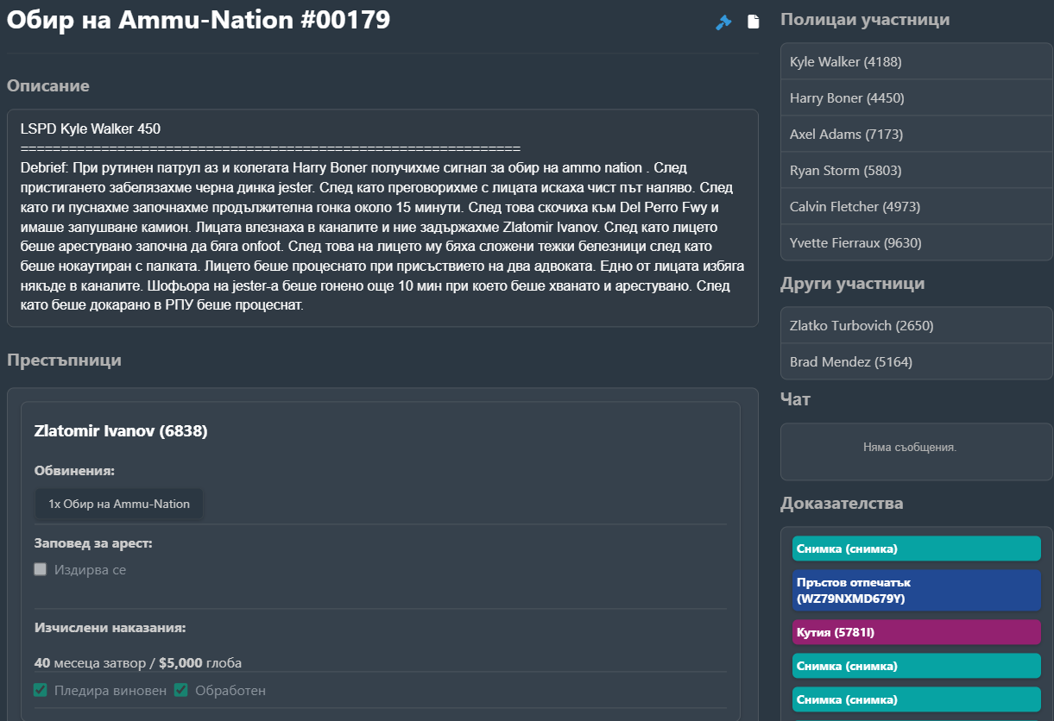Image resolution: width=1054 pixels, height=721 pixels.
Task: Uncheck the Обработен checkbox
Action: click(x=181, y=690)
